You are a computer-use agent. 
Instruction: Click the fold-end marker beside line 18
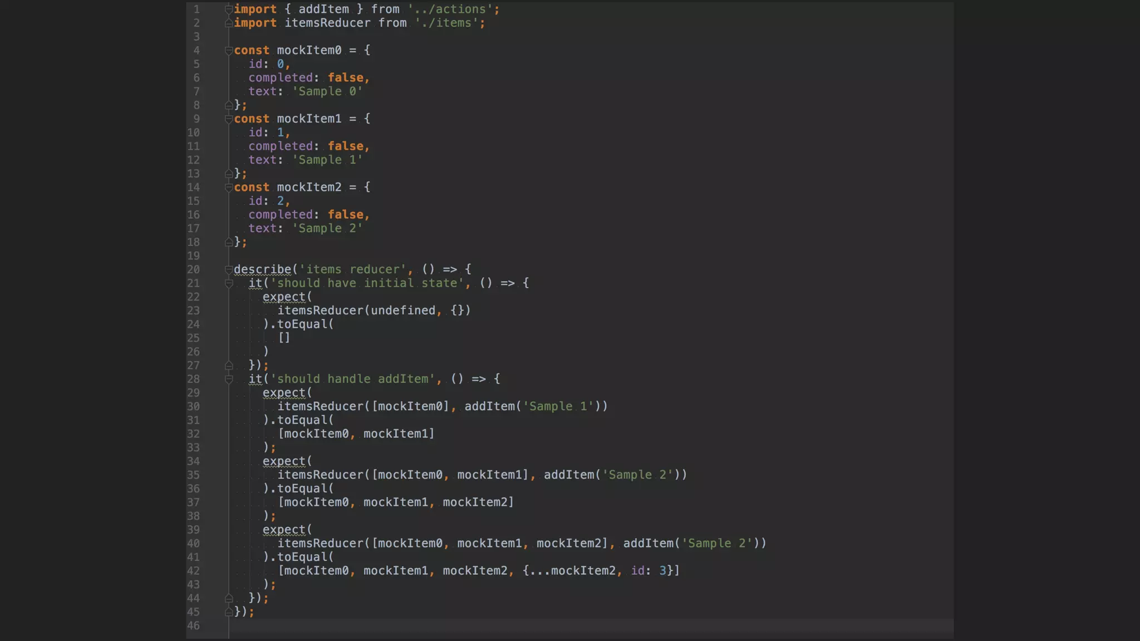pyautogui.click(x=229, y=242)
